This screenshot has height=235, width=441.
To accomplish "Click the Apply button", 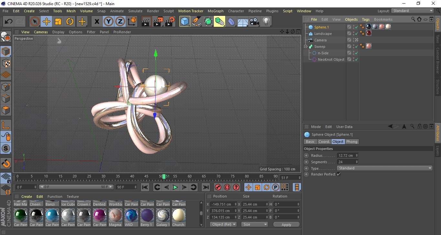I will [286, 224].
